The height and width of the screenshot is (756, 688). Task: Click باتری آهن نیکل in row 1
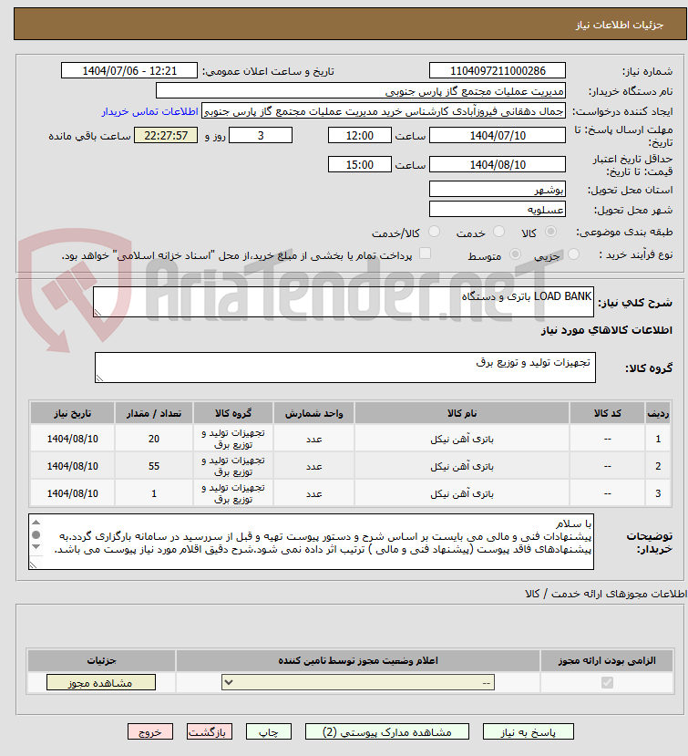tap(462, 440)
